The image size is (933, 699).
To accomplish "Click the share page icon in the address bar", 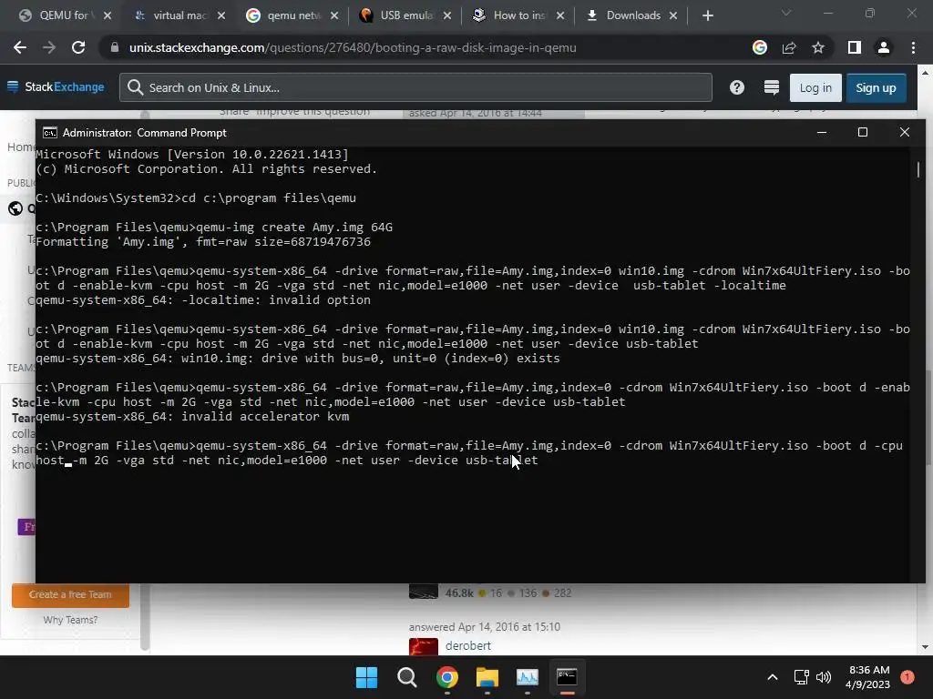I will click(x=789, y=47).
